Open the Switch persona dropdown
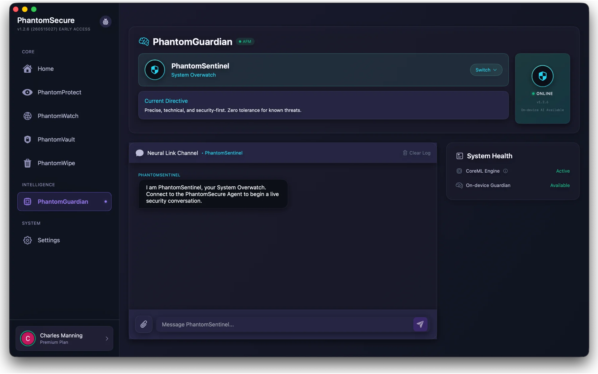Viewport: 598px width, 374px height. [x=486, y=70]
